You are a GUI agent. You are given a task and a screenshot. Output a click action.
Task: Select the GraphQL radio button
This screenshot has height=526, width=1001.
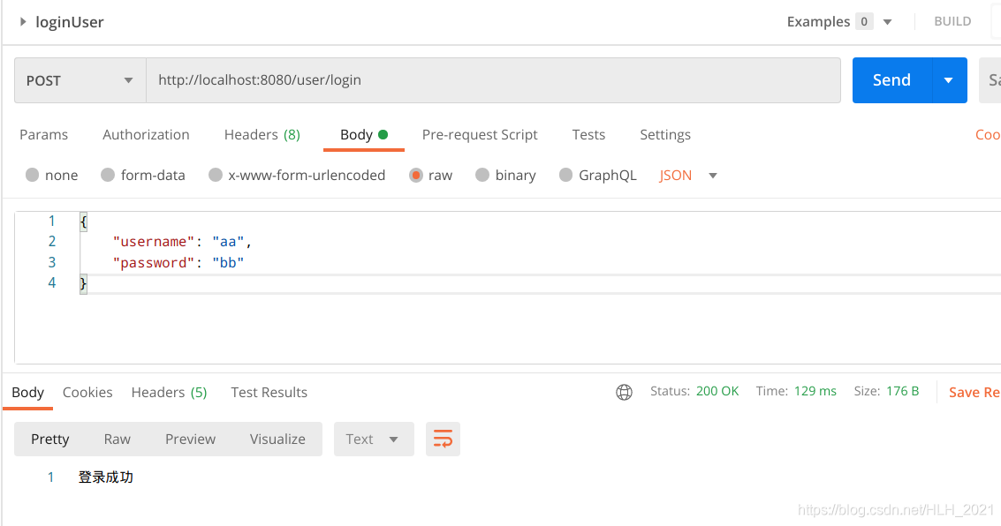[565, 175]
